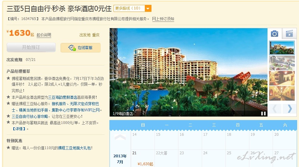This screenshot has width=299, height=167.
Task: Click calendar date 17
Action: click(x=214, y=140)
